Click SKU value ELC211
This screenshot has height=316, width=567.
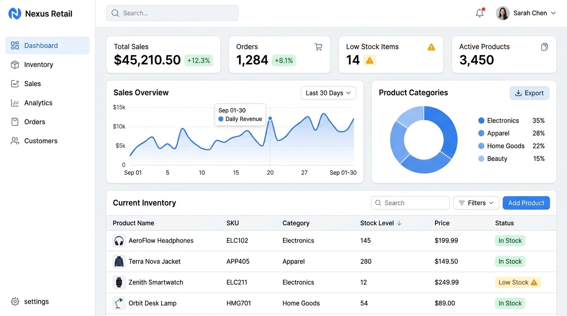point(237,282)
